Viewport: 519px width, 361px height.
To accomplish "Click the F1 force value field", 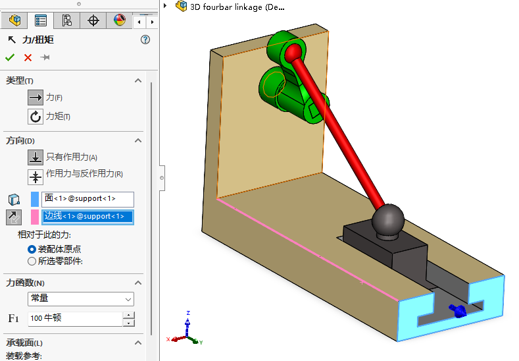I will pos(75,319).
